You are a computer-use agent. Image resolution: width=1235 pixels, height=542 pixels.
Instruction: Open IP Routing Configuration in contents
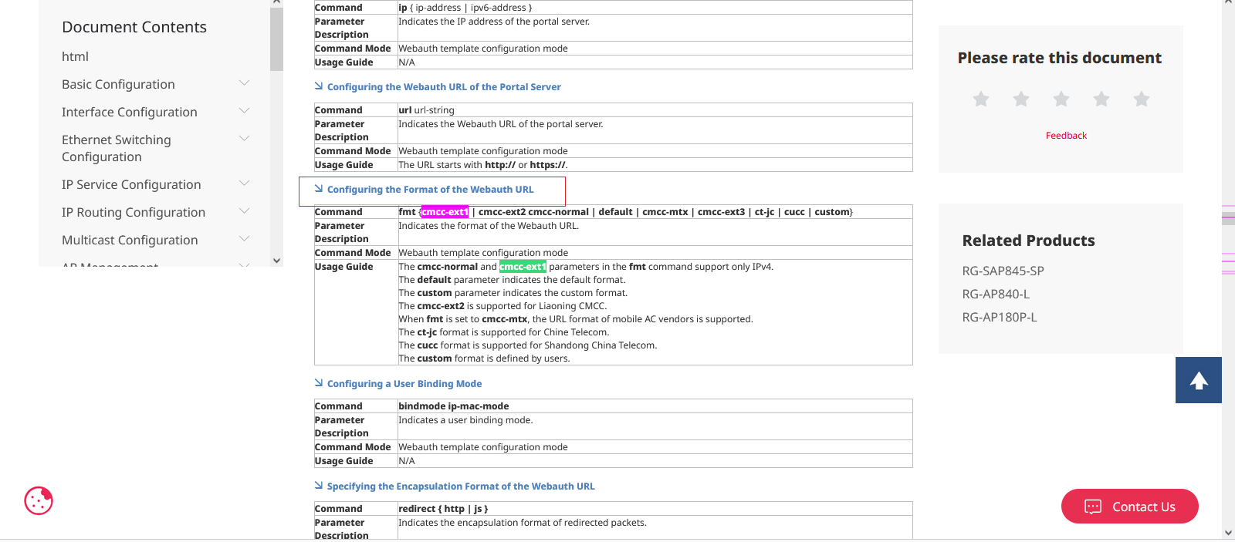coord(134,212)
